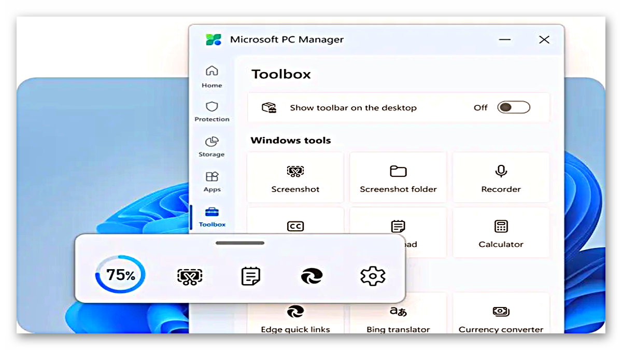
Task: Click the Off label beside the toggle
Action: (x=480, y=107)
